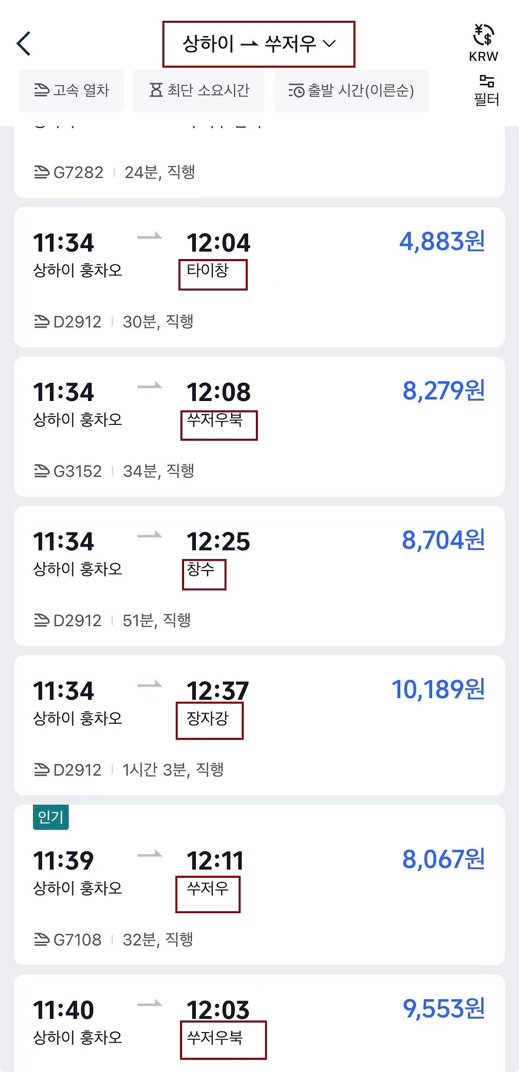Tap the clock icon in 출발 시간(이른순)
This screenshot has height=1072, width=519.
point(296,90)
